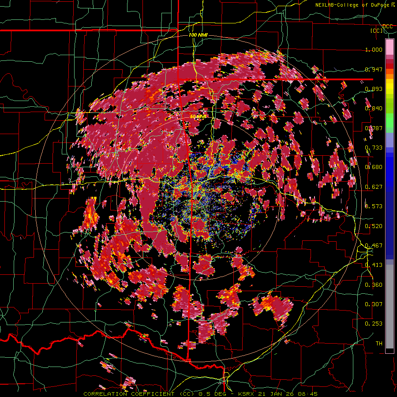
Task: Click the 50 NMI range ring label
Action: coord(198,117)
